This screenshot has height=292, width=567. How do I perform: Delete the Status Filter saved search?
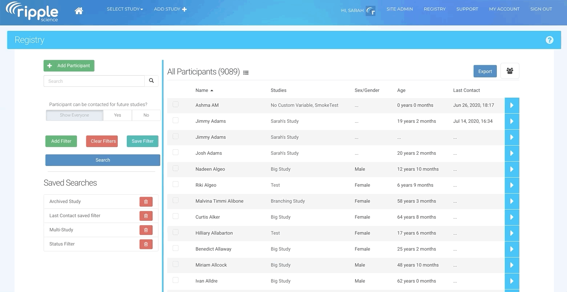point(146,244)
